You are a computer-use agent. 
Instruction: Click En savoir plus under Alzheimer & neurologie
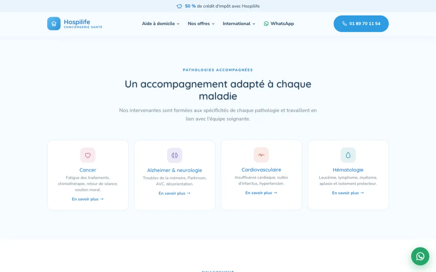pos(175,193)
